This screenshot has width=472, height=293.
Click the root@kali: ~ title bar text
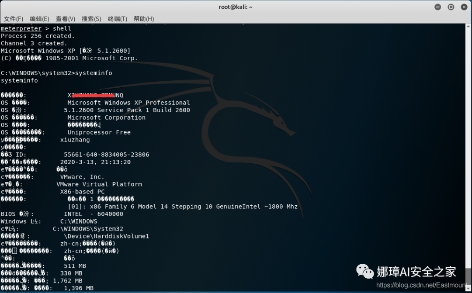[x=236, y=7]
